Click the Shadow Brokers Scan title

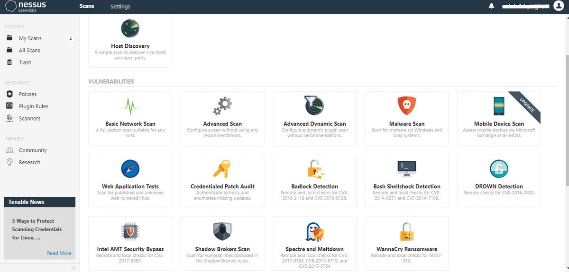pos(222,249)
